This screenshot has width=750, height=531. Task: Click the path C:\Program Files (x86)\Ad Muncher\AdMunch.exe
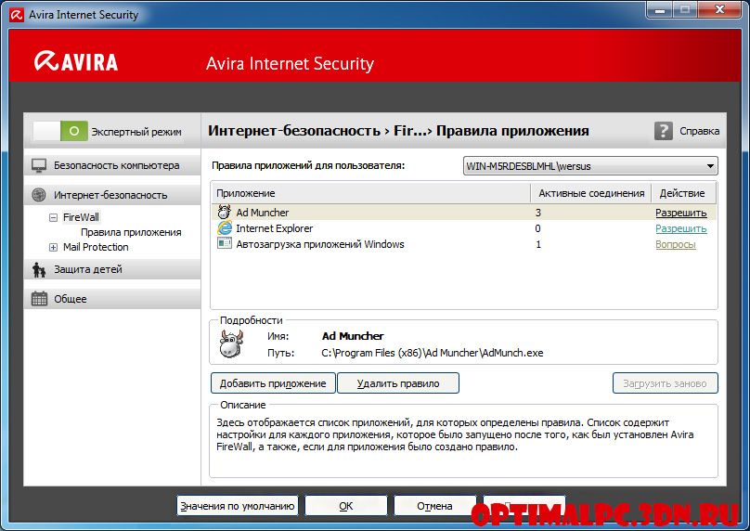coord(433,353)
